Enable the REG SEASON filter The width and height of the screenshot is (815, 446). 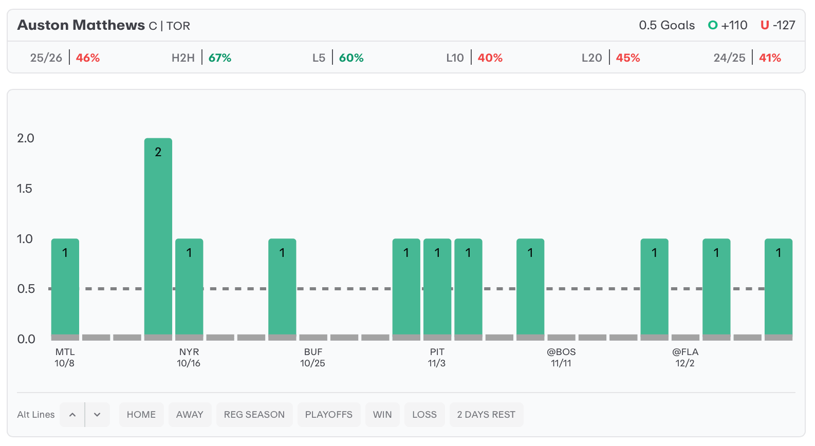pyautogui.click(x=254, y=415)
